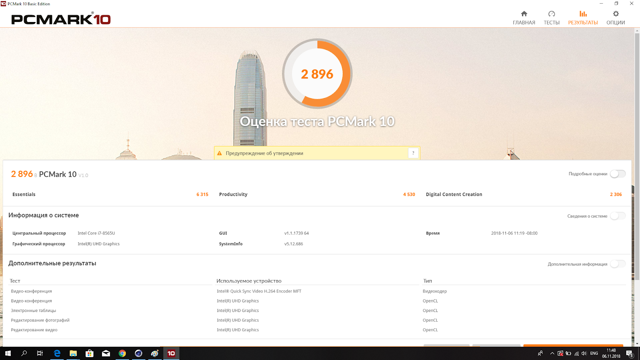Show hidden system tray icons
This screenshot has height=360, width=640.
(552, 353)
